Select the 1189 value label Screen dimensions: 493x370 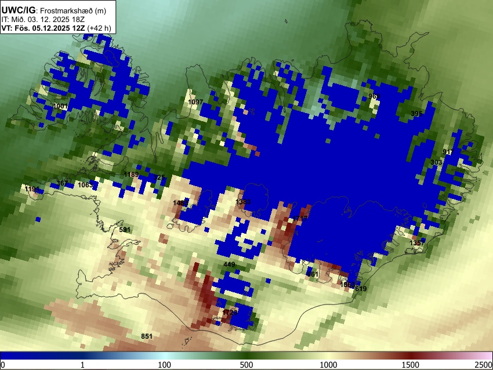coord(131,175)
